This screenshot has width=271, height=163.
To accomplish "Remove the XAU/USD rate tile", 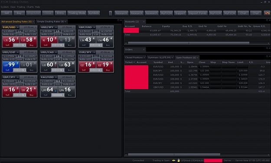I will pyautogui.click(x=74, y=77).
